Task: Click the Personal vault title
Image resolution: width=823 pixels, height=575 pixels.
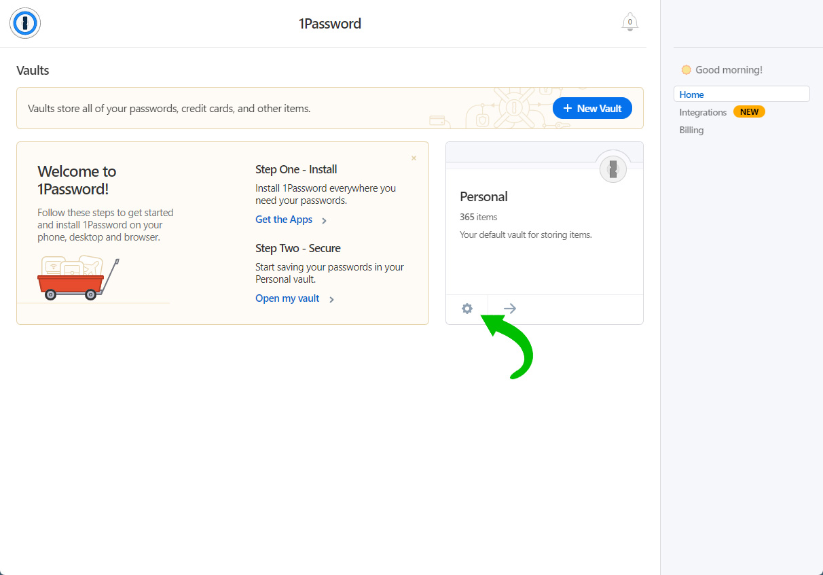Action: click(x=483, y=196)
